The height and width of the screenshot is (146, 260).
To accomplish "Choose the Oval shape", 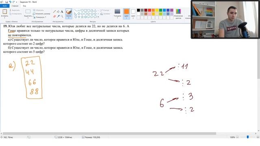I will point(82,11).
